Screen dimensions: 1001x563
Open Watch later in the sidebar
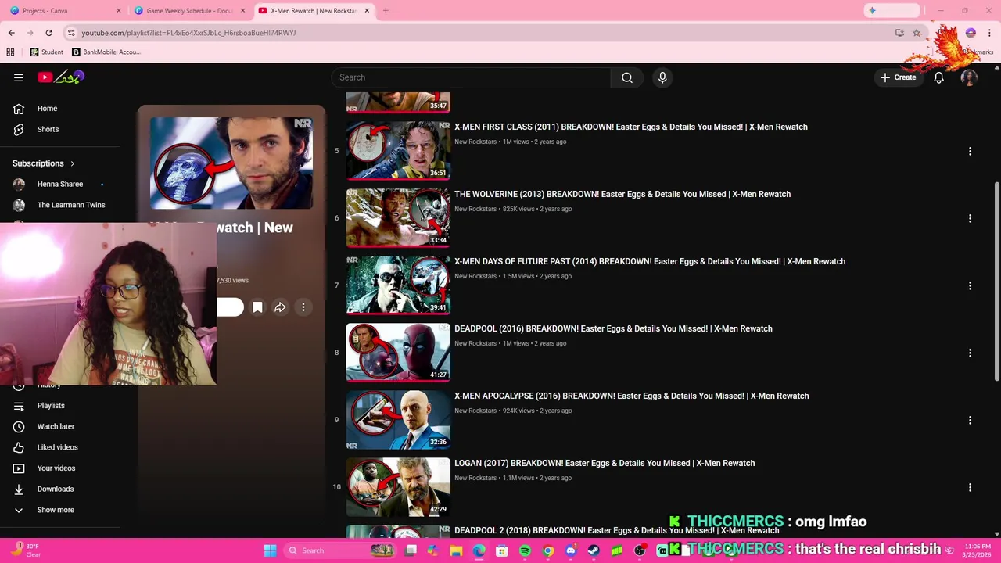(x=56, y=426)
